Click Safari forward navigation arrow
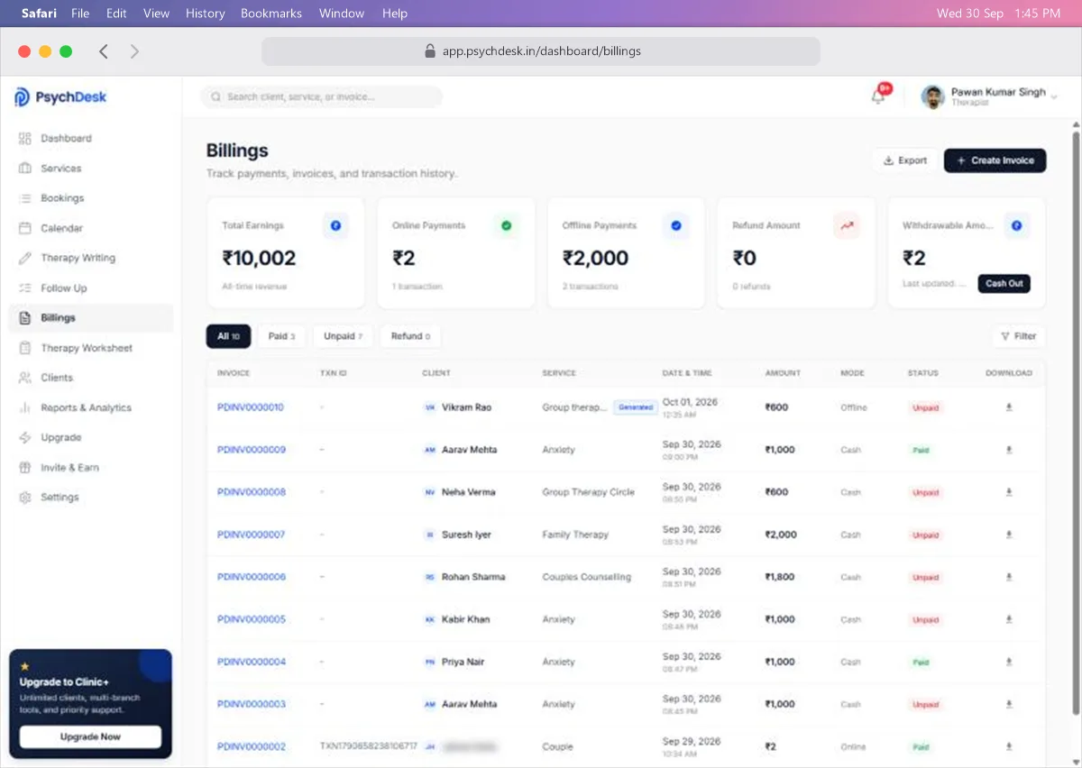 (x=134, y=51)
